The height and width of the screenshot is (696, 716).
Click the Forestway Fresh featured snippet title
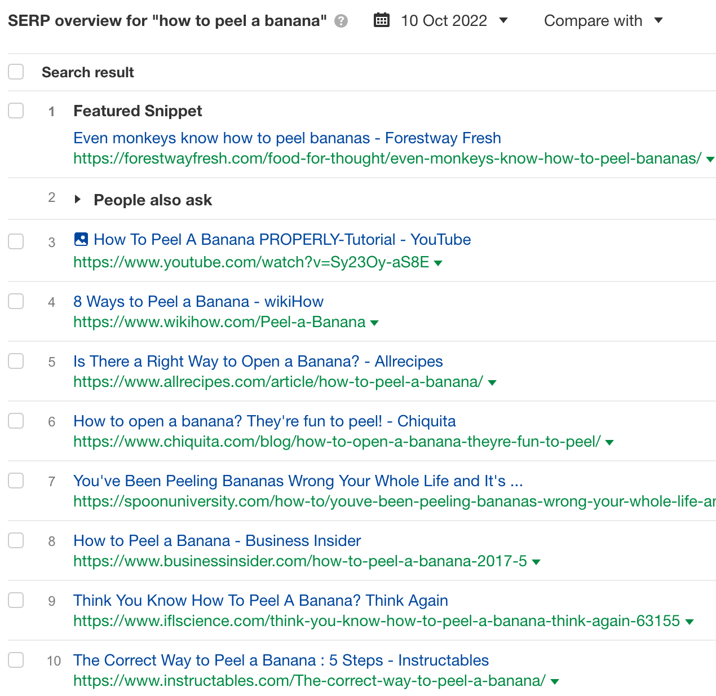coord(286,138)
